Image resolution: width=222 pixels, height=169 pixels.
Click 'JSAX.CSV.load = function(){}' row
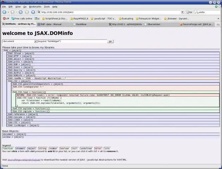point(116,92)
